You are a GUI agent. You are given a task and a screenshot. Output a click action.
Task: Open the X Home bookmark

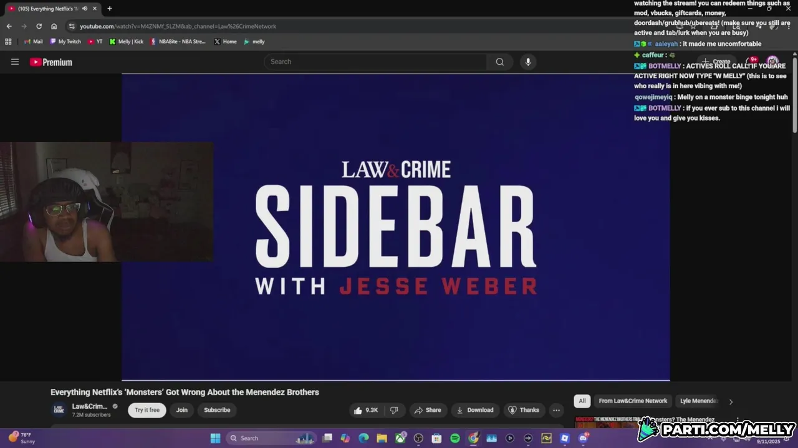pos(225,42)
